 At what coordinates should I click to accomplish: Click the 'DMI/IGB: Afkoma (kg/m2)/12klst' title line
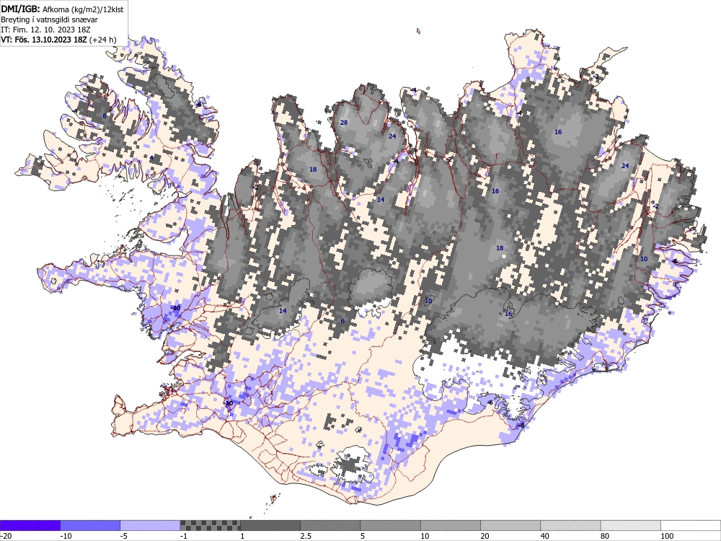[x=62, y=9]
